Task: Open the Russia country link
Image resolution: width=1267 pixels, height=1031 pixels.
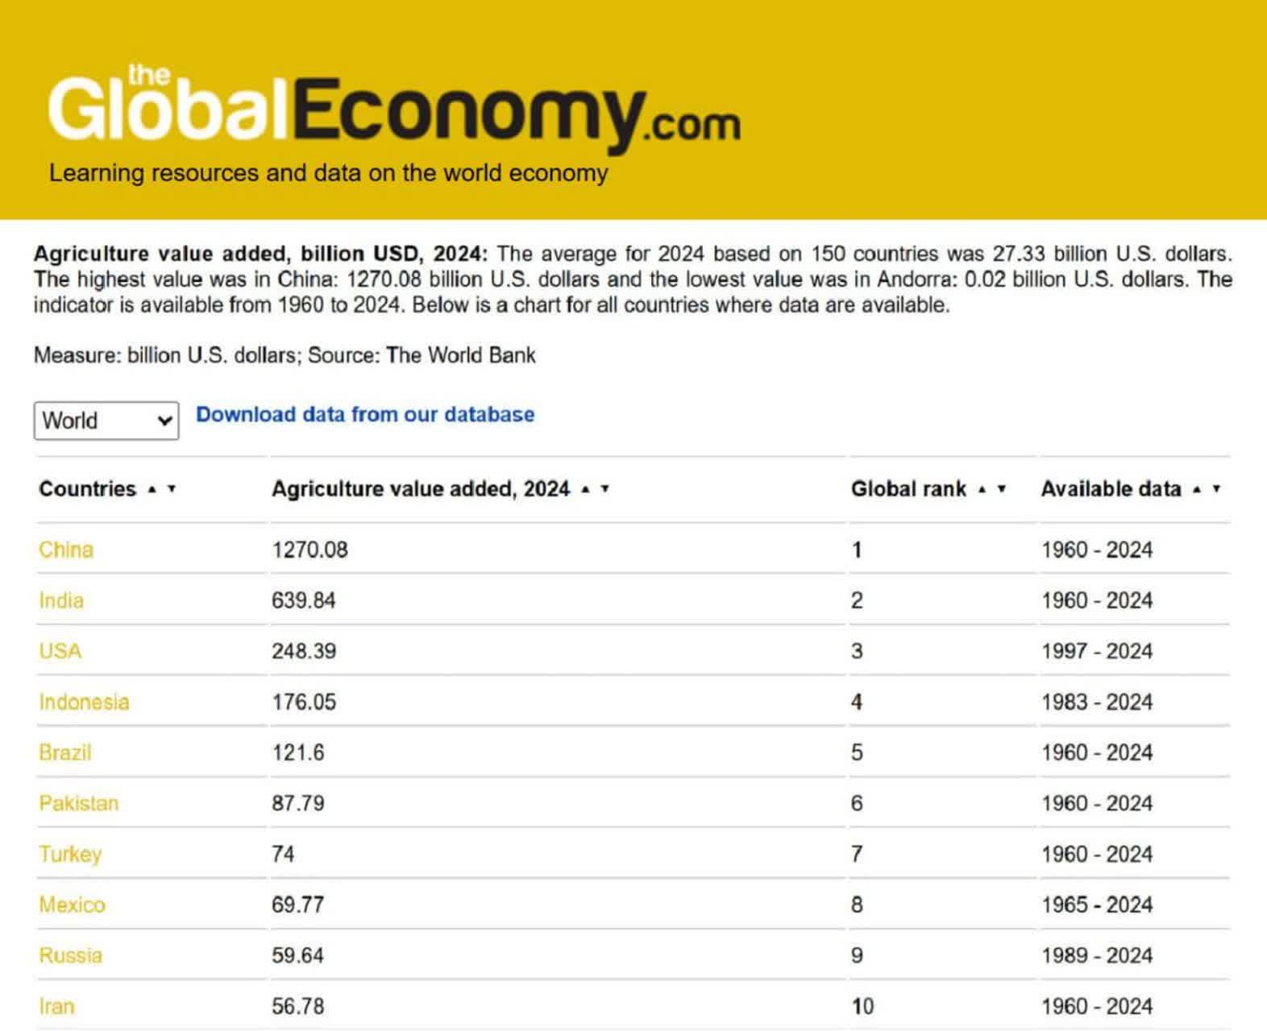Action: click(71, 955)
